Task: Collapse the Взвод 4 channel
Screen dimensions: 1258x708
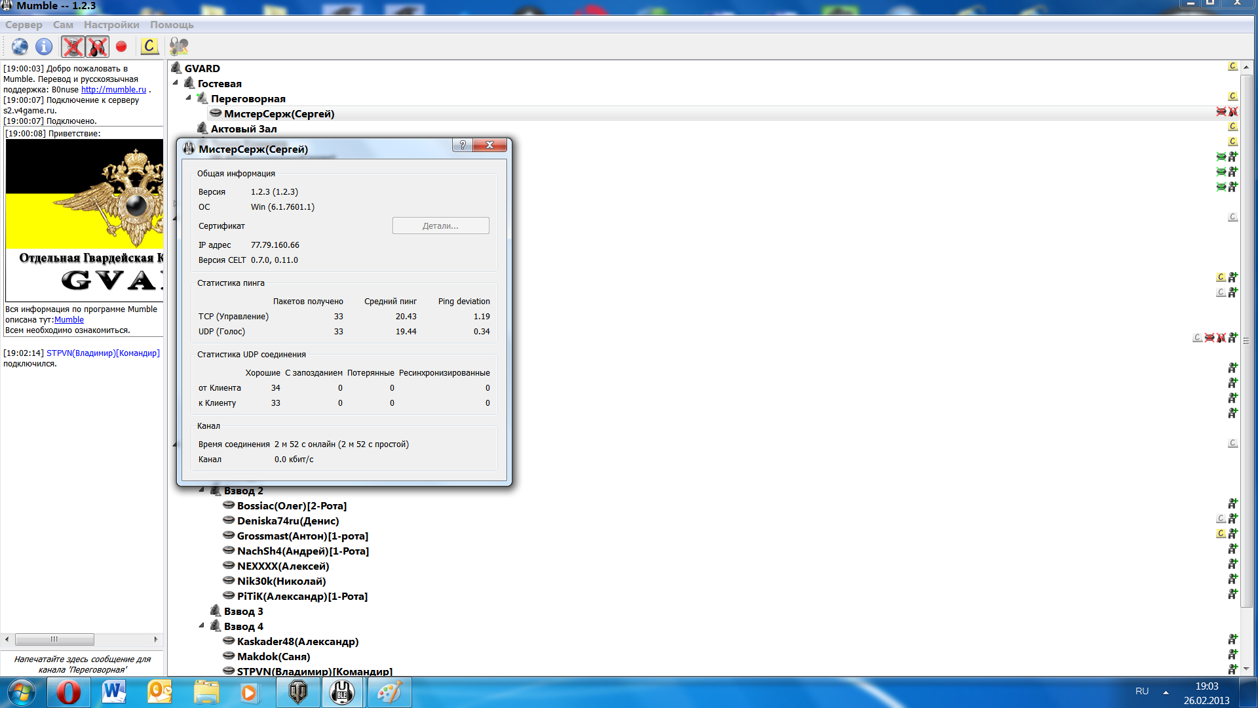Action: coord(202,626)
